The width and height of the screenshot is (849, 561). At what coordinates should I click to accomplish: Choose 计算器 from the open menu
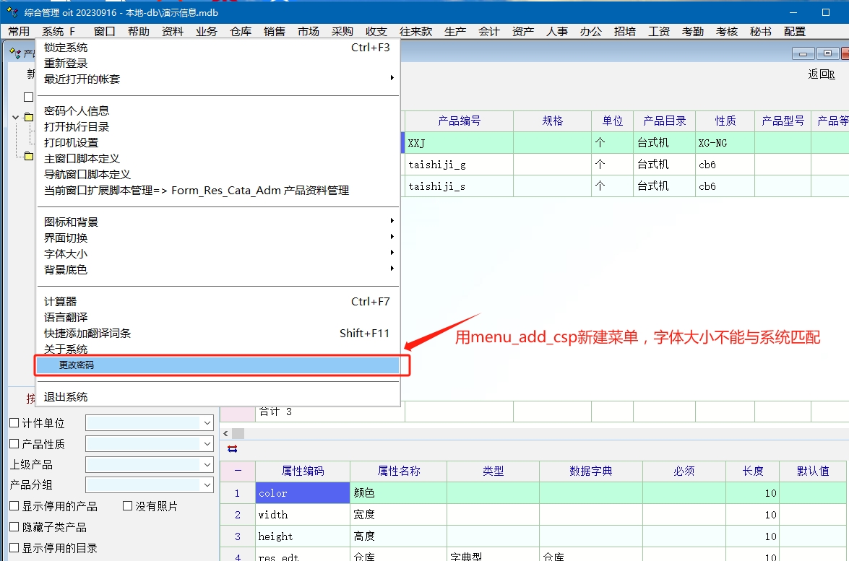click(61, 301)
